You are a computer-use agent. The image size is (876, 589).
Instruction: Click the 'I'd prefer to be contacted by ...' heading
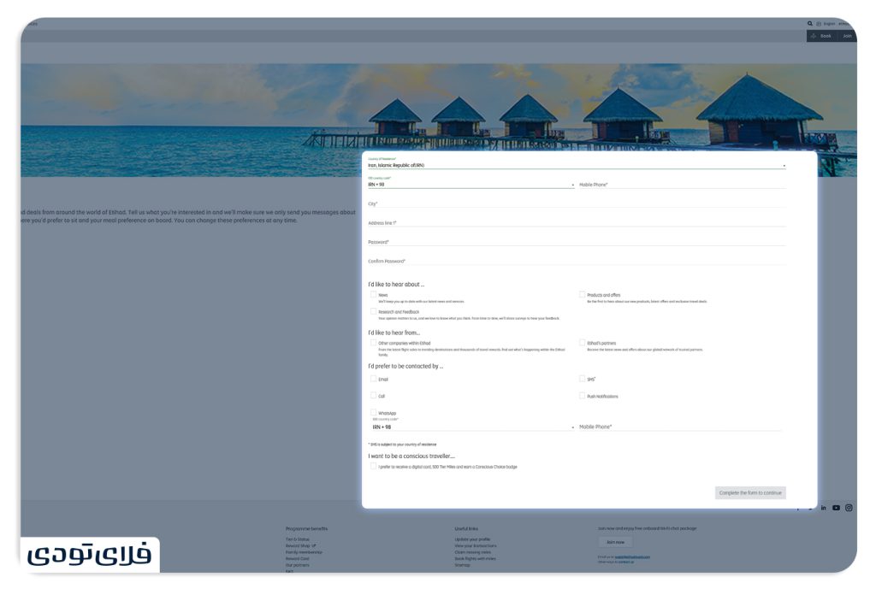pyautogui.click(x=405, y=366)
